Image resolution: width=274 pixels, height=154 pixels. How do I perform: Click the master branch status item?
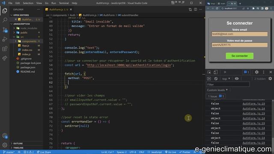pos(9,152)
